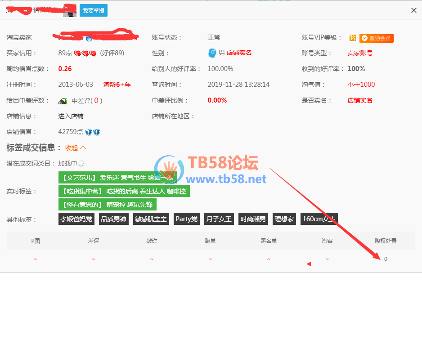Viewport: 422px width, 340px height.
Task: Click the 卖家账号 account type text
Action: coord(360,53)
